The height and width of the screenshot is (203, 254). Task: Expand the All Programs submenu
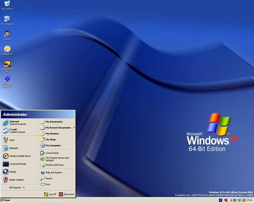tap(17, 187)
